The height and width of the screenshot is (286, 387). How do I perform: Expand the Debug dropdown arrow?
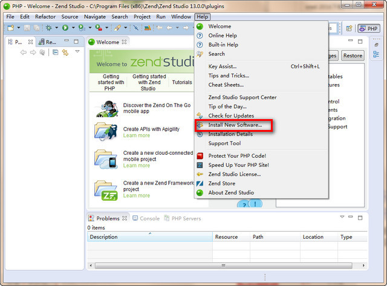pyautogui.click(x=56, y=28)
